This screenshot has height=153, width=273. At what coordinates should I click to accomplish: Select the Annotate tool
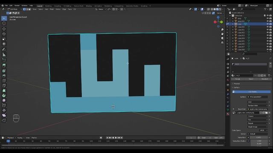pyautogui.click(x=4, y=49)
